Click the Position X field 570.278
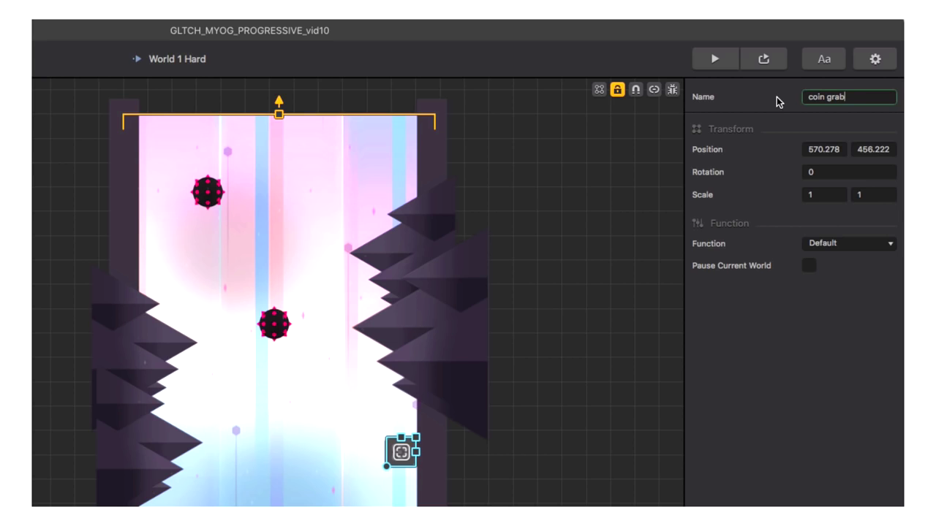This screenshot has width=936, height=526. coord(824,150)
